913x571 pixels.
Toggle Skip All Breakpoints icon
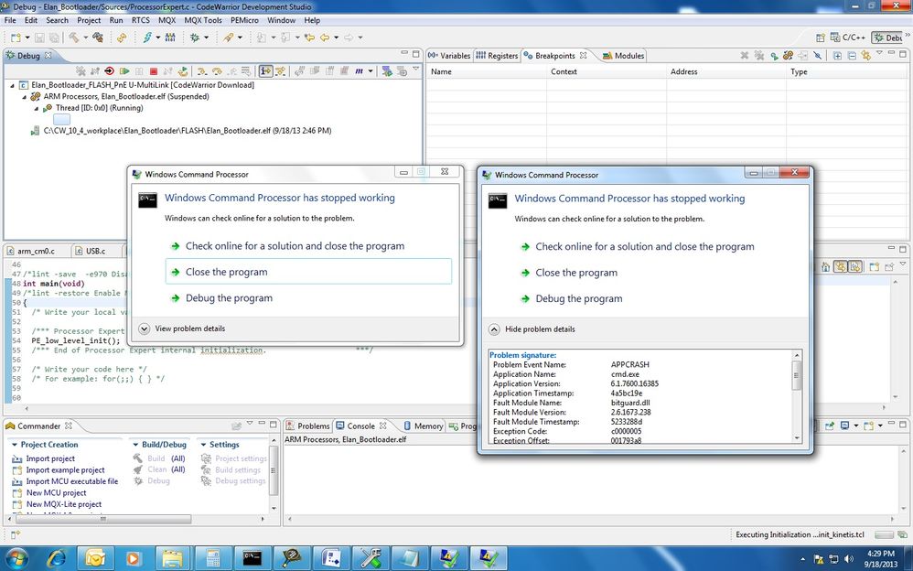(x=818, y=55)
